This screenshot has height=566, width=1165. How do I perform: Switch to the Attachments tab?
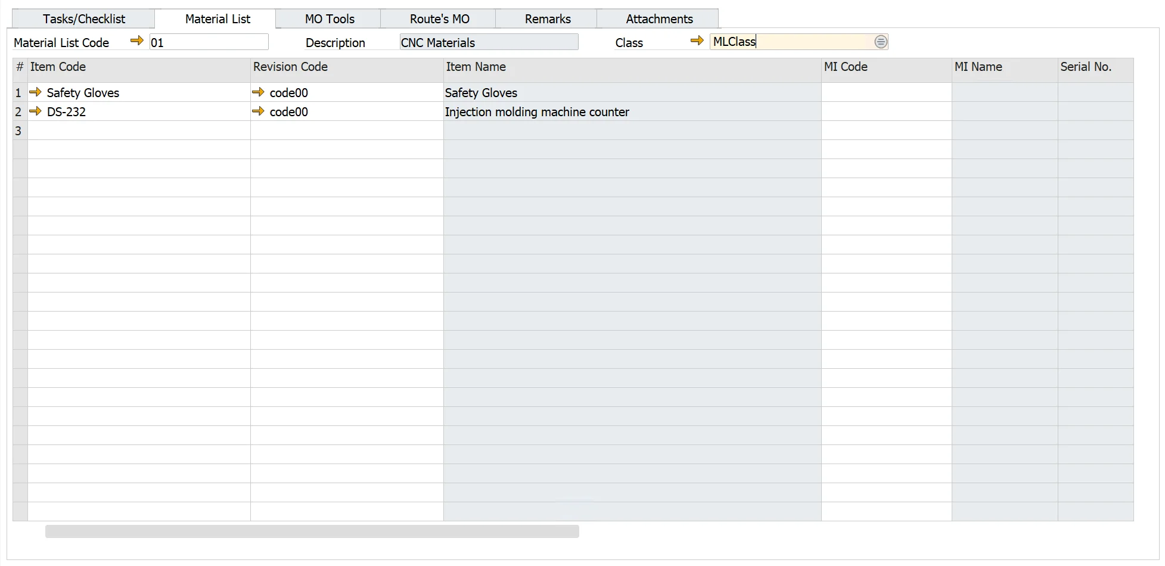click(657, 18)
